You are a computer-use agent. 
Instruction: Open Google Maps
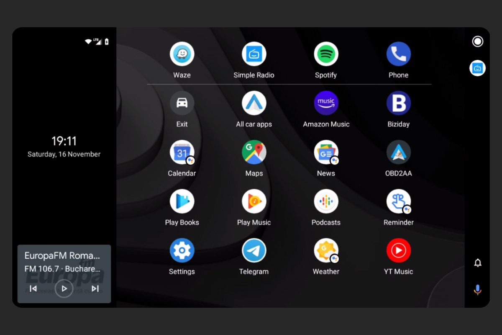coord(254,152)
